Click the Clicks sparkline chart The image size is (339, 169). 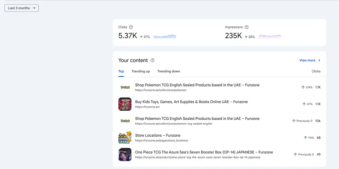(165, 36)
